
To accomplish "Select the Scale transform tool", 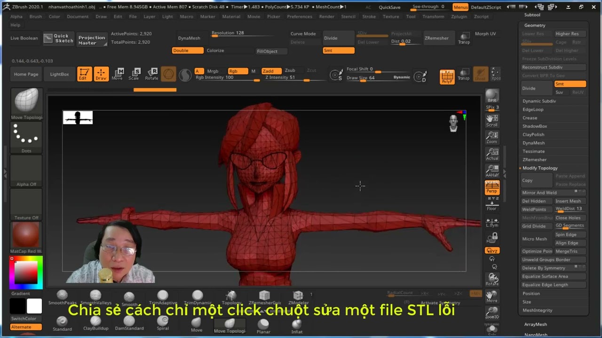I will pyautogui.click(x=134, y=74).
